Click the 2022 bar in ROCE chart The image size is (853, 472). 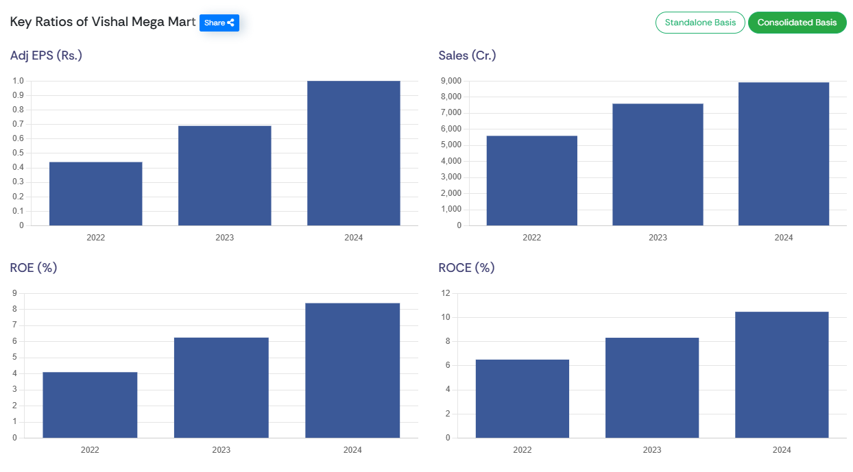click(x=522, y=399)
